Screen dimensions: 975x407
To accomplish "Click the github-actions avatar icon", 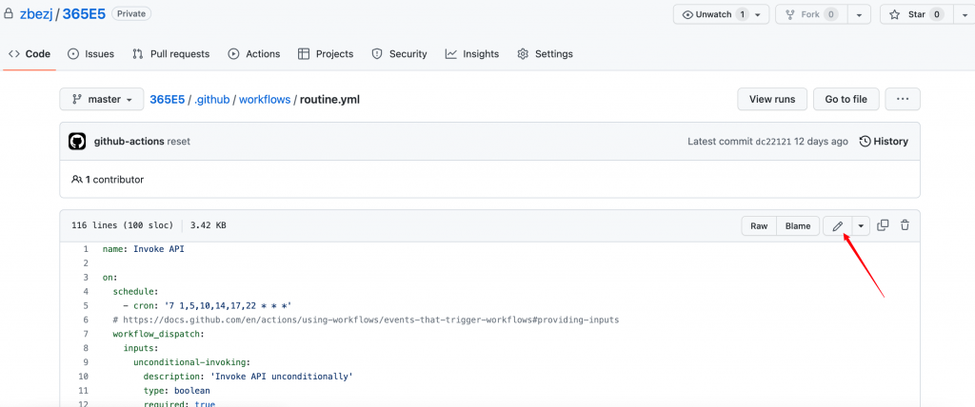I will coord(78,142).
